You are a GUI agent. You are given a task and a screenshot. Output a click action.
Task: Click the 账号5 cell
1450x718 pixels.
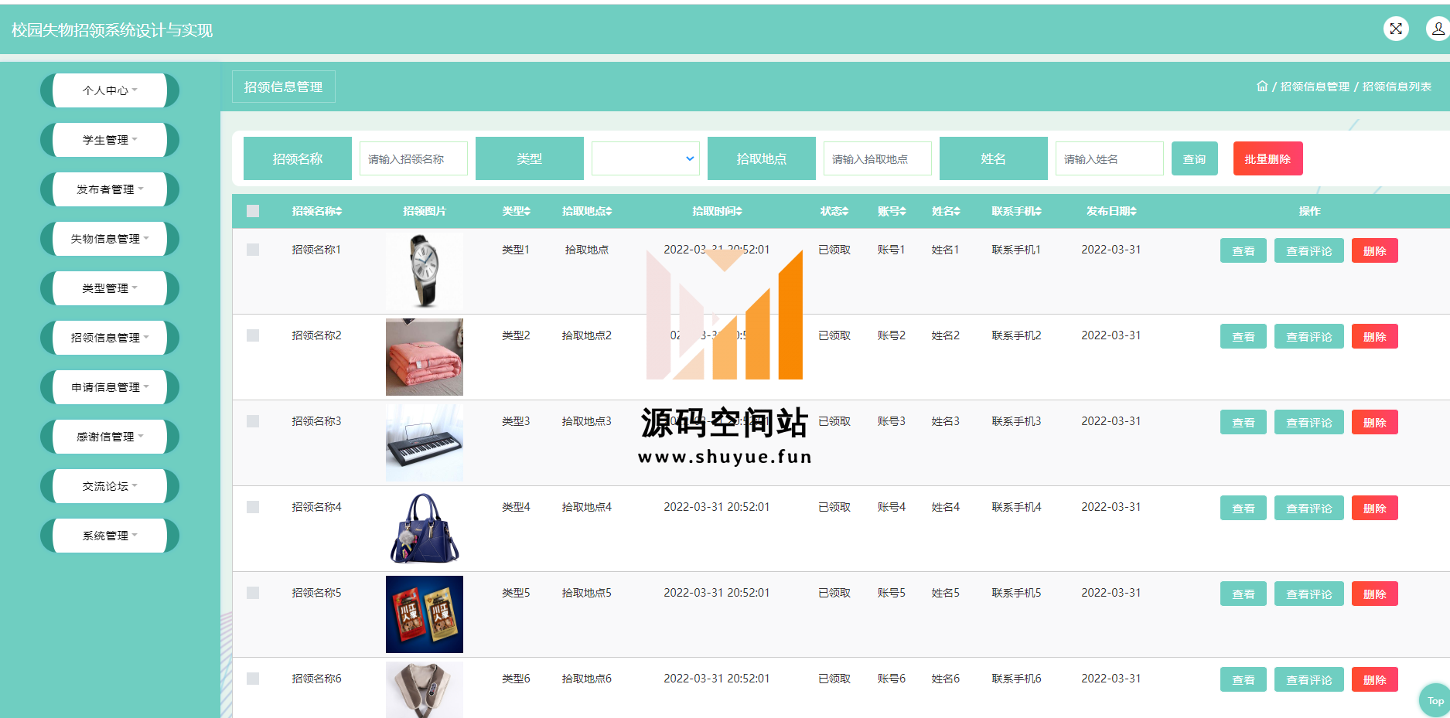[891, 593]
